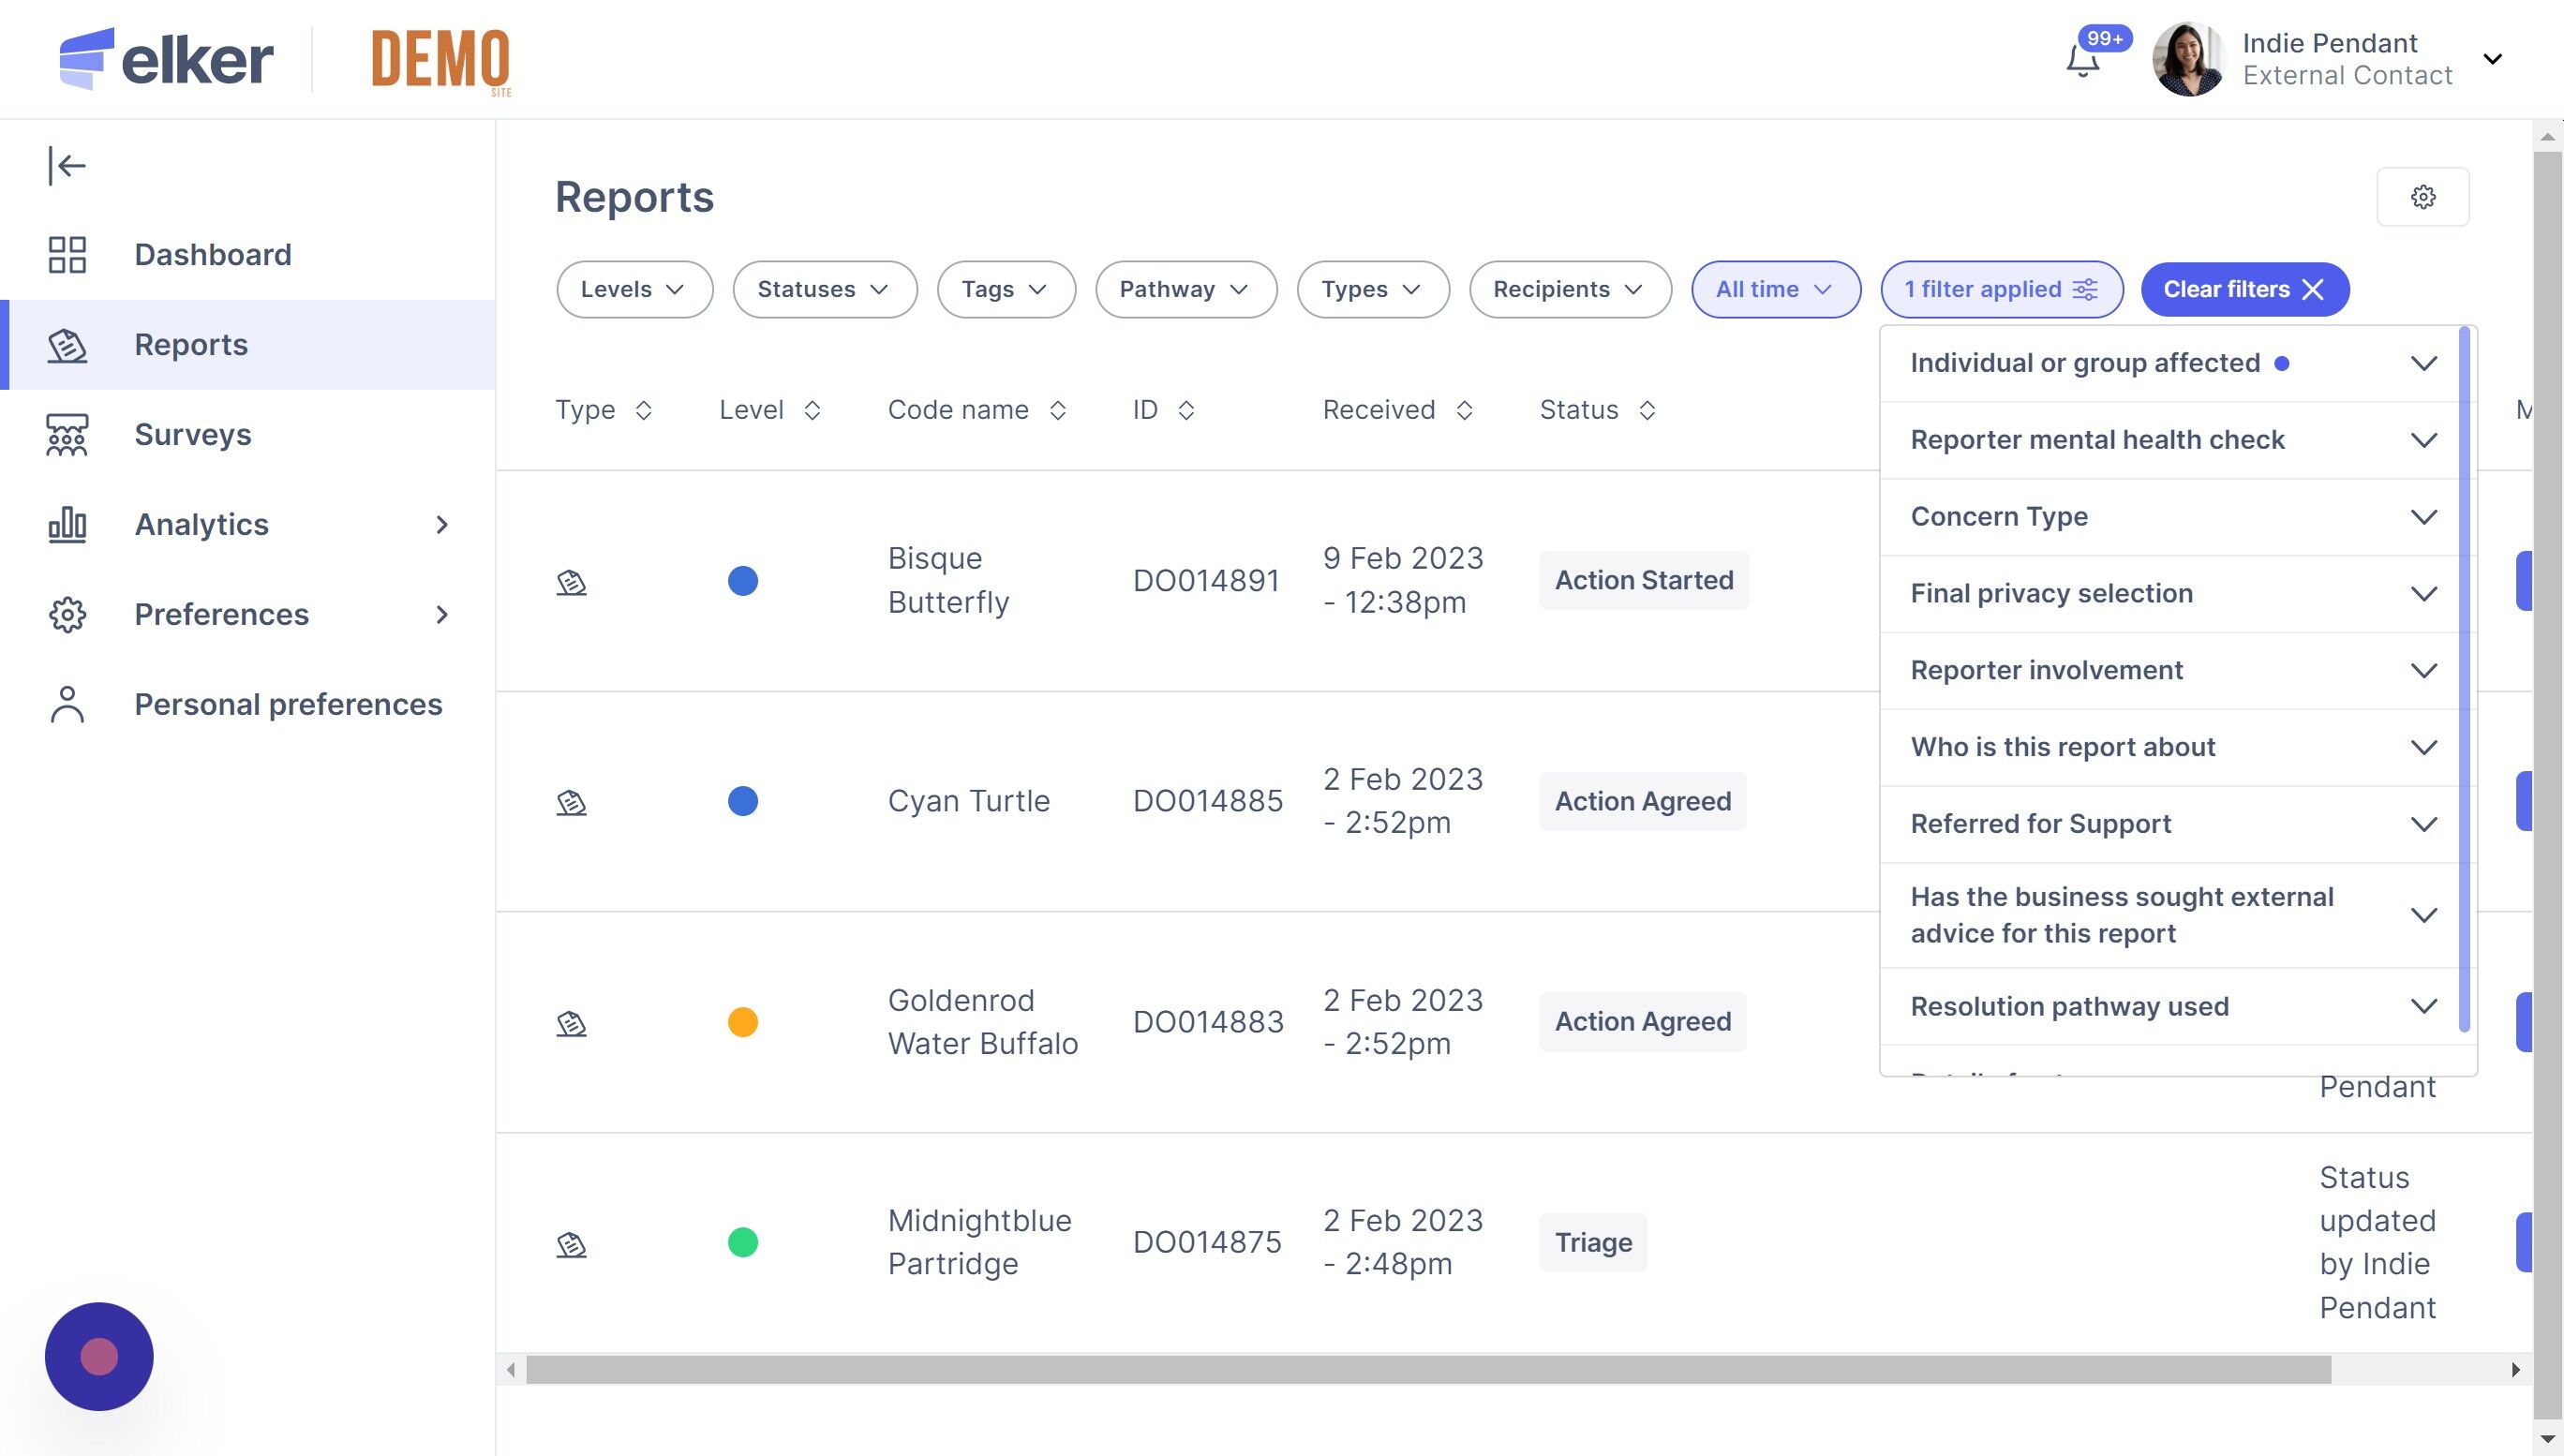
Task: Click the horizontal table scrollbar
Action: tap(1428, 1370)
